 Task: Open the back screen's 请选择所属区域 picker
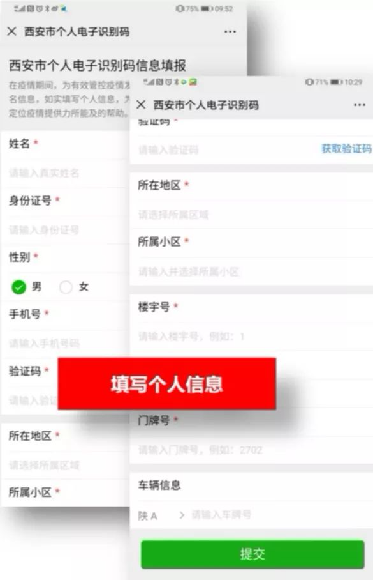coord(66,465)
